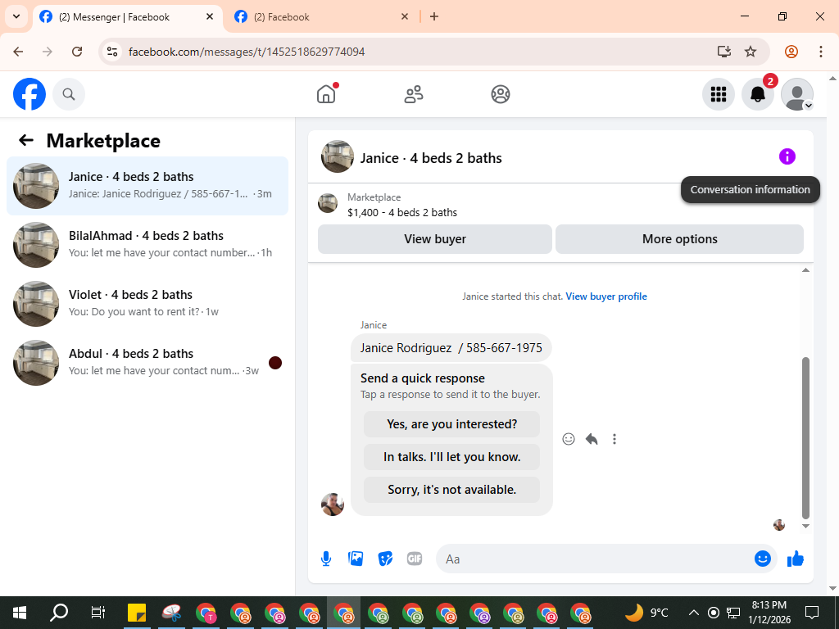Open Facebook search magnifier icon
This screenshot has width=839, height=629.
click(69, 94)
